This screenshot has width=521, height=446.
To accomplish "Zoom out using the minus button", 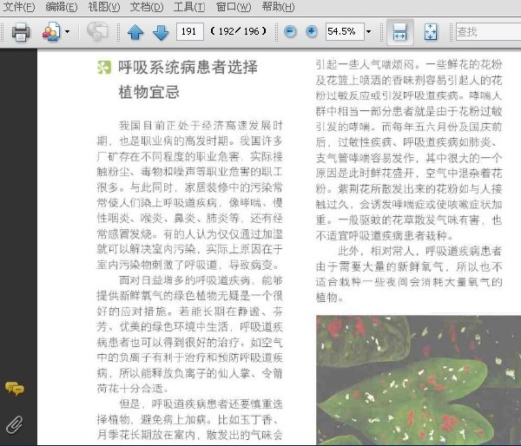I will [290, 32].
